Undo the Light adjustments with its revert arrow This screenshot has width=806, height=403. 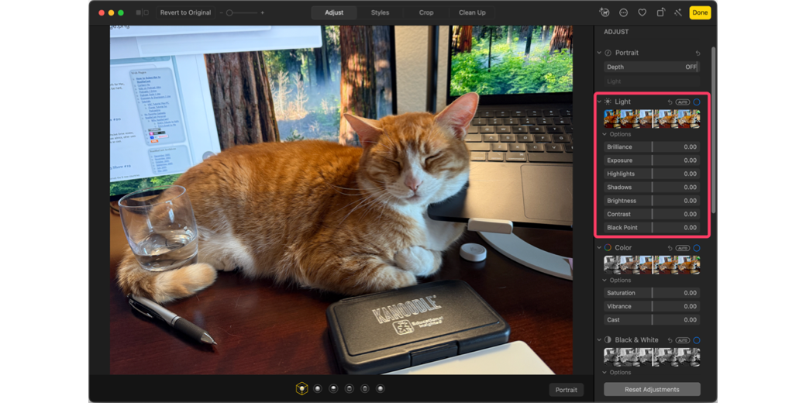(670, 102)
